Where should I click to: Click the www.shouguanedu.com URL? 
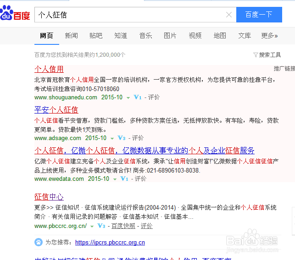coord(66,97)
